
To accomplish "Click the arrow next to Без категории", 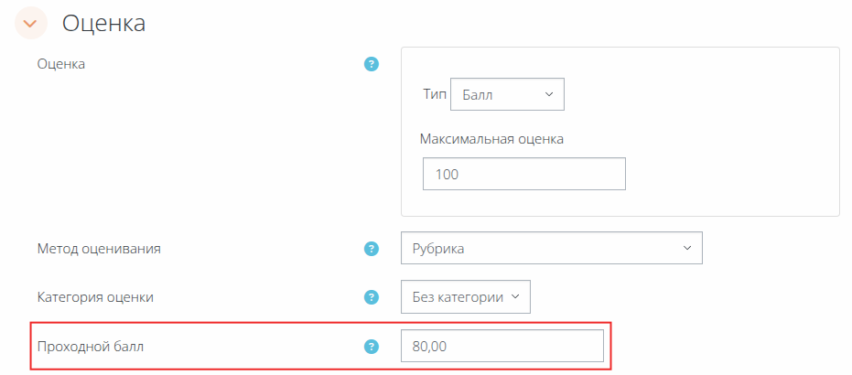I will coord(515,296).
